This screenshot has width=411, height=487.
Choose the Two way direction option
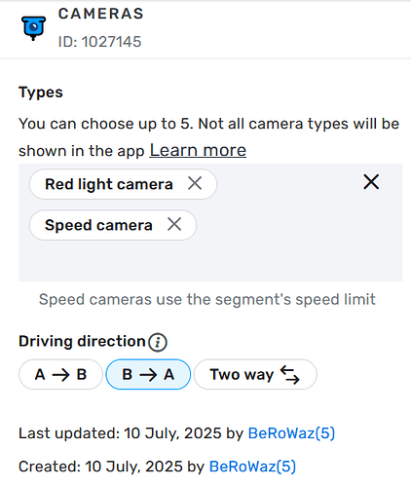tap(255, 374)
